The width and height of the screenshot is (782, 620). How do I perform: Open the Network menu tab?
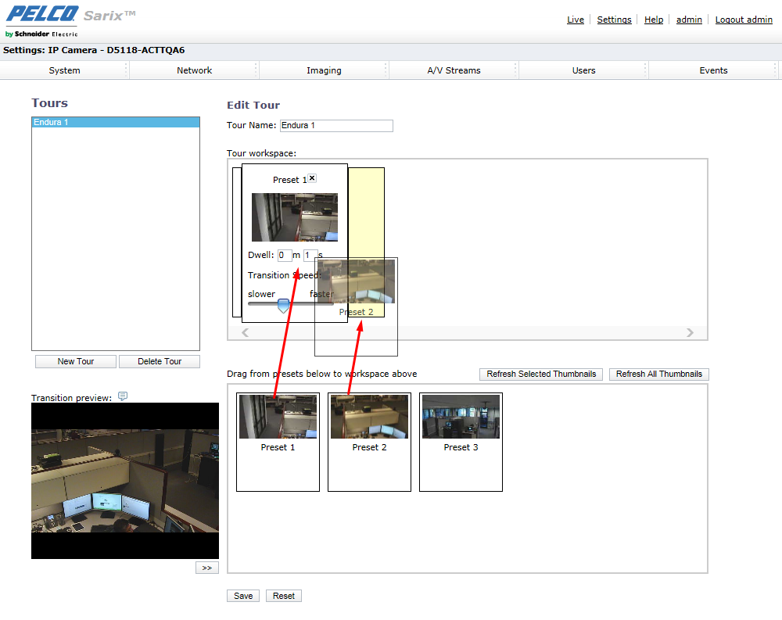point(194,70)
